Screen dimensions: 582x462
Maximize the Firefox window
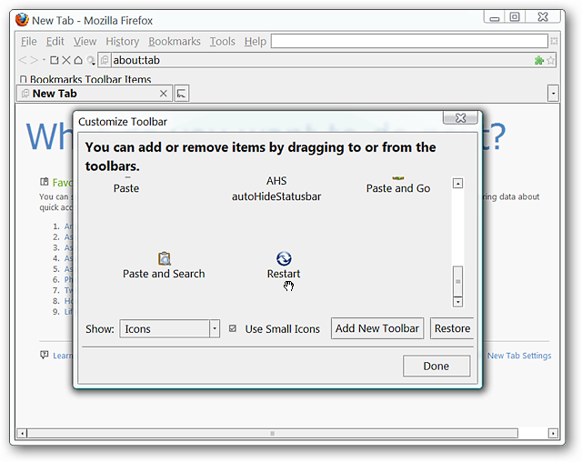pyautogui.click(x=515, y=17)
